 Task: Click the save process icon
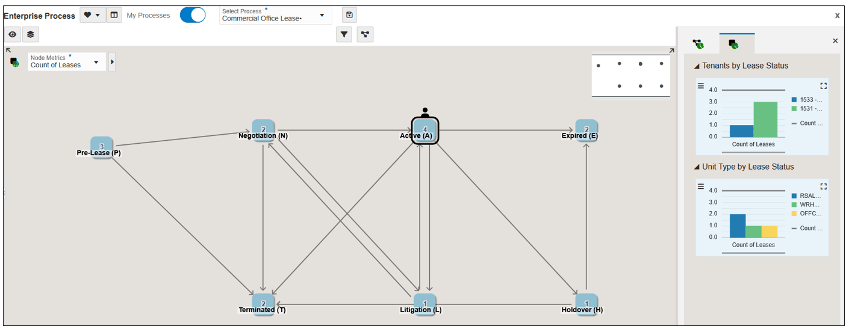pyautogui.click(x=349, y=15)
